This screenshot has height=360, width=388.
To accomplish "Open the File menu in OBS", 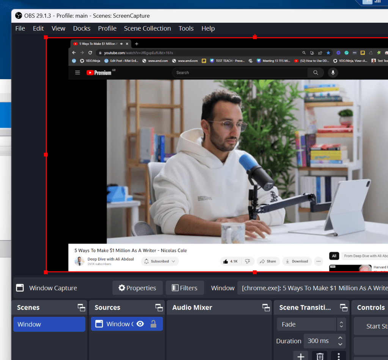I will 20,28.
